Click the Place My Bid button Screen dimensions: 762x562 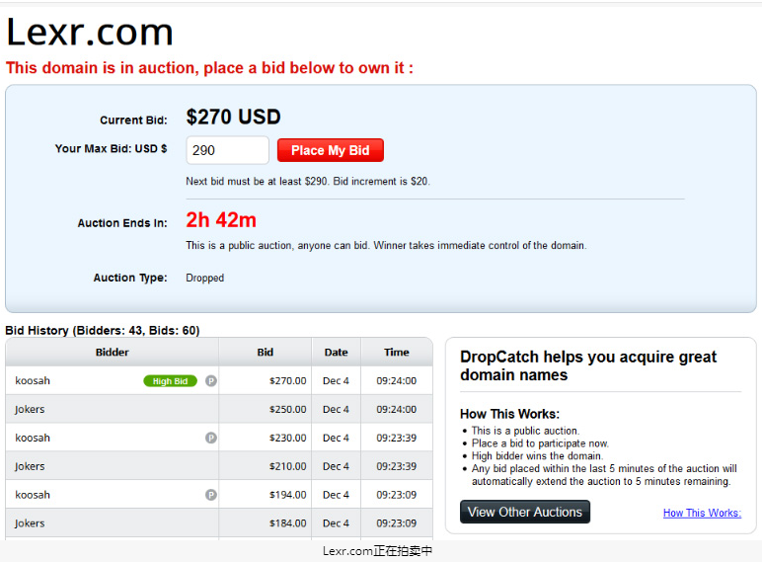(x=331, y=150)
